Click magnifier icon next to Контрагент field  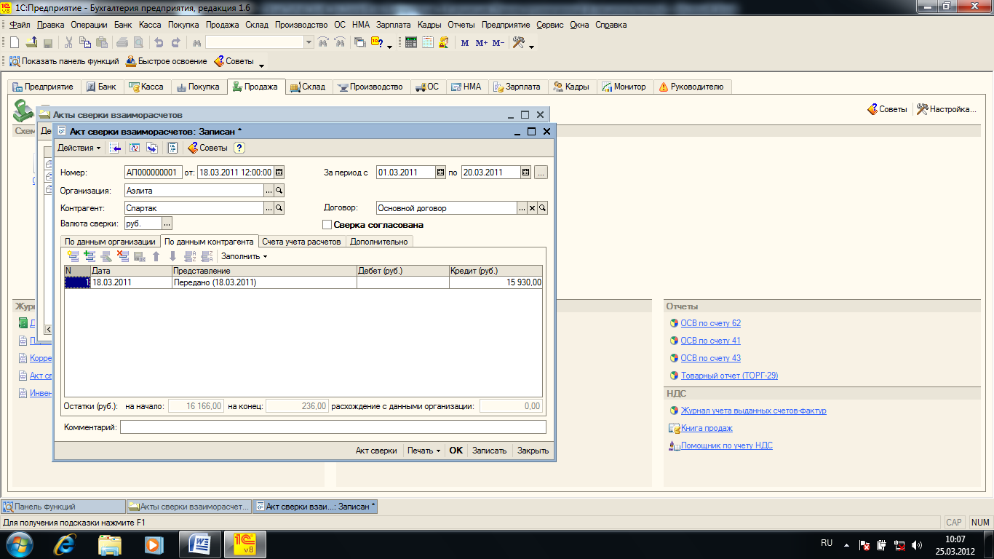pyautogui.click(x=279, y=208)
